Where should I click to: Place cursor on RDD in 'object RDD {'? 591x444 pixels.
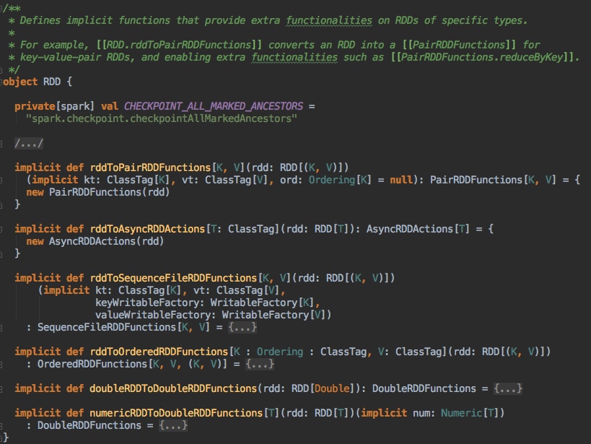pos(52,82)
